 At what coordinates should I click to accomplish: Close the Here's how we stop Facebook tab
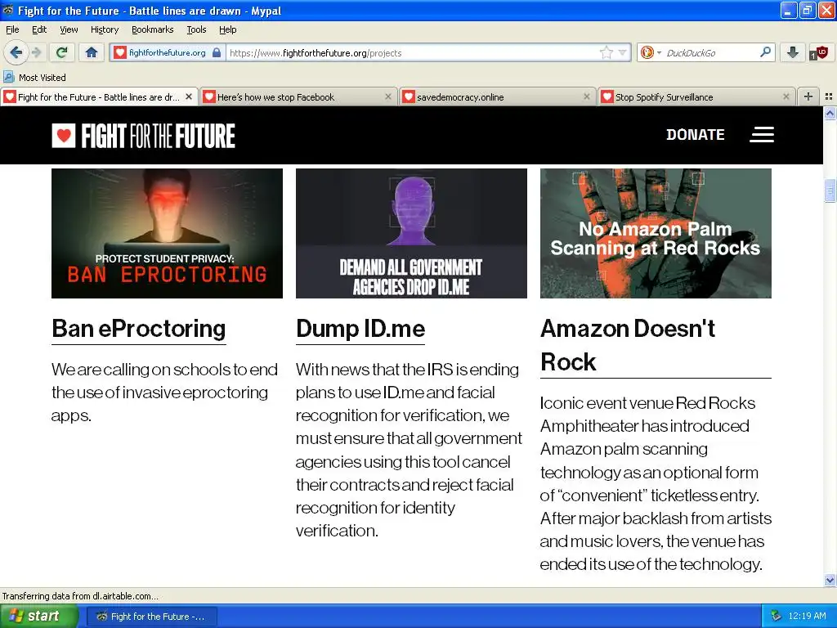click(388, 96)
